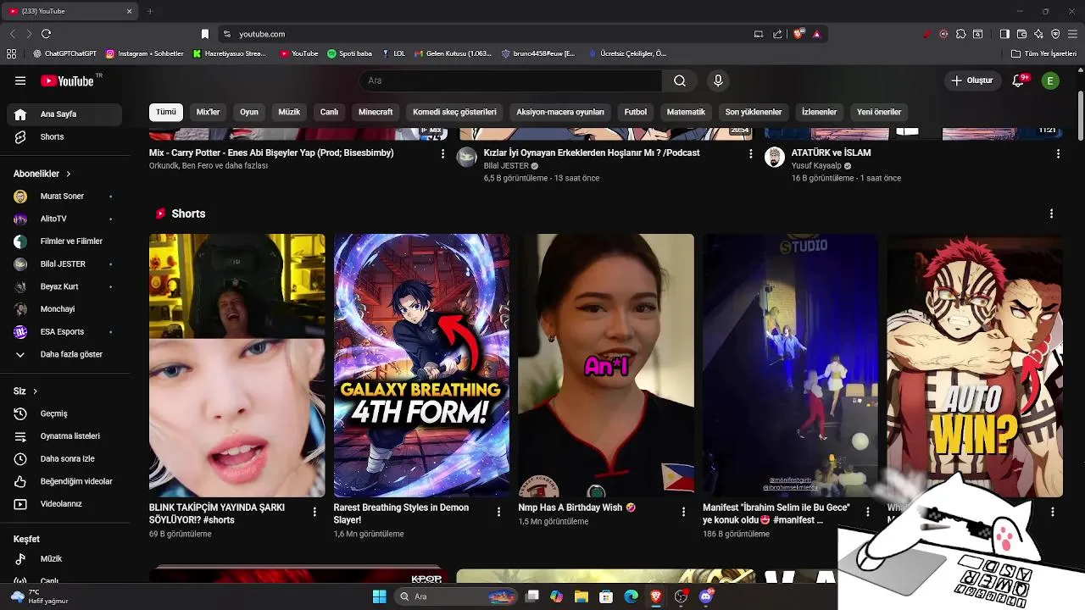Screen dimensions: 1085x610
Task: Play the Galaxy Breathing 4th Form short
Action: [421, 365]
